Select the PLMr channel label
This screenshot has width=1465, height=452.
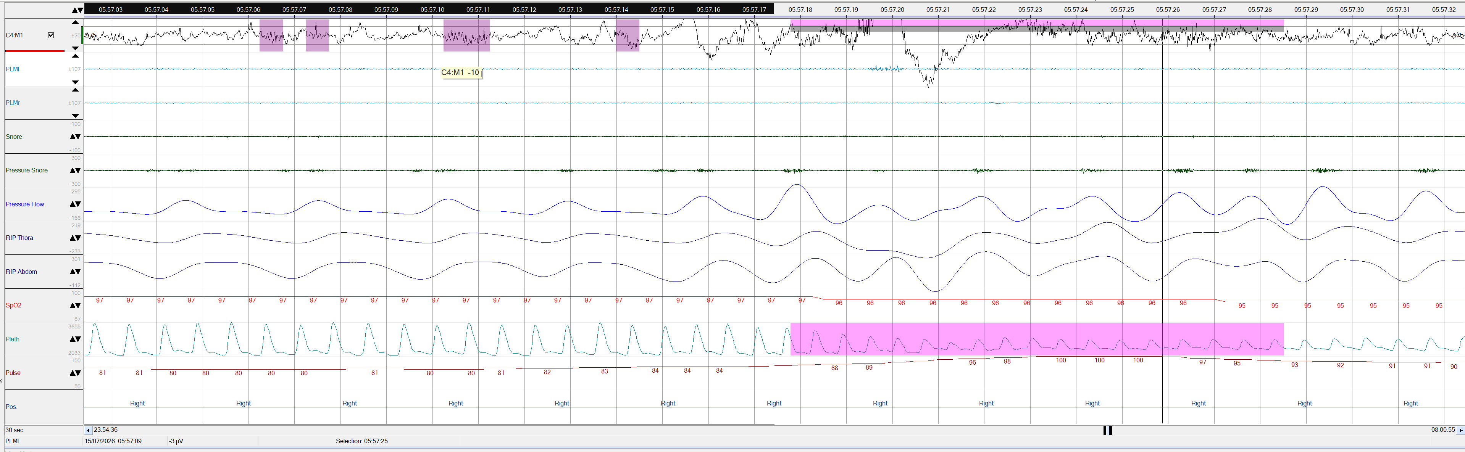[x=13, y=103]
